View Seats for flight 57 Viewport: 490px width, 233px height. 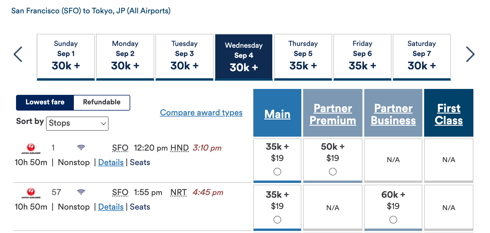[140, 207]
